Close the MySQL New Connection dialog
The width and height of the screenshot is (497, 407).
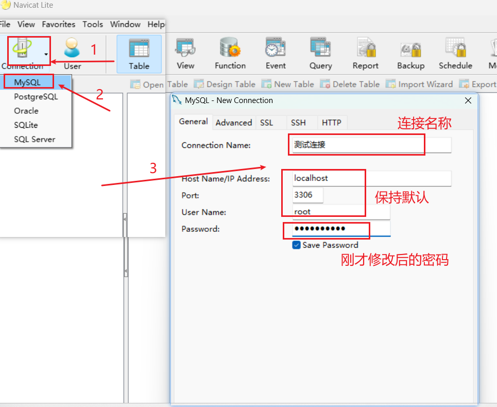468,100
